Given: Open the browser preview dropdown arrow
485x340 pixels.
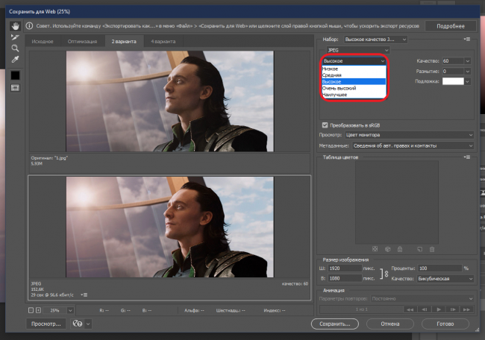Looking at the screenshot, I should tap(88, 324).
